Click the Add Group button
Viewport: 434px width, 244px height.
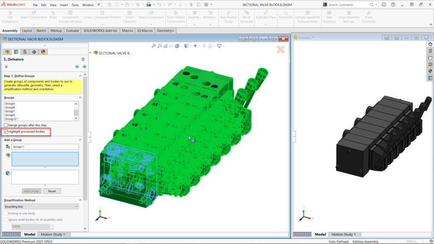click(x=31, y=191)
